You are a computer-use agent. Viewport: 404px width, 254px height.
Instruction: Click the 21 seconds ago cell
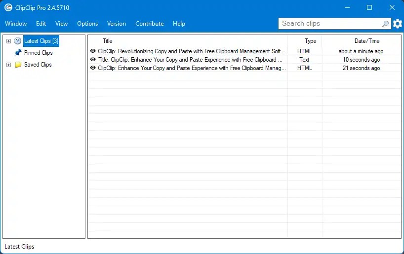[x=361, y=68]
